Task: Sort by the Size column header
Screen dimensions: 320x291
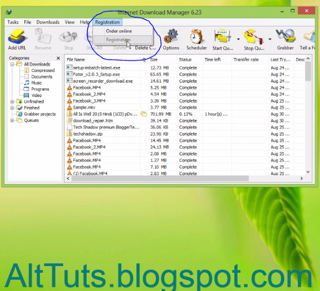Action: tap(162, 59)
